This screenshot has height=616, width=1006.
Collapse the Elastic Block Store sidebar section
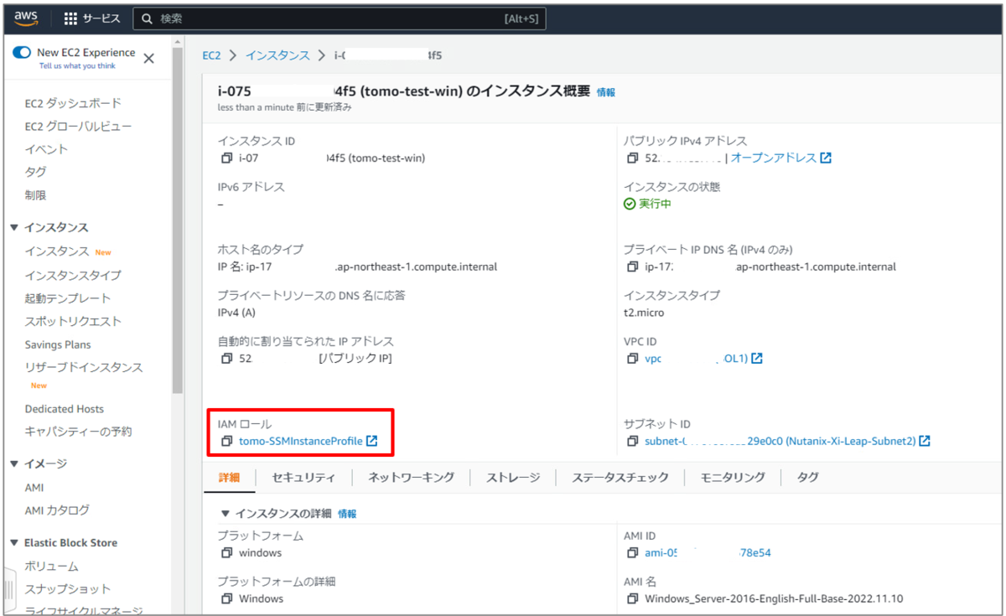tap(14, 543)
